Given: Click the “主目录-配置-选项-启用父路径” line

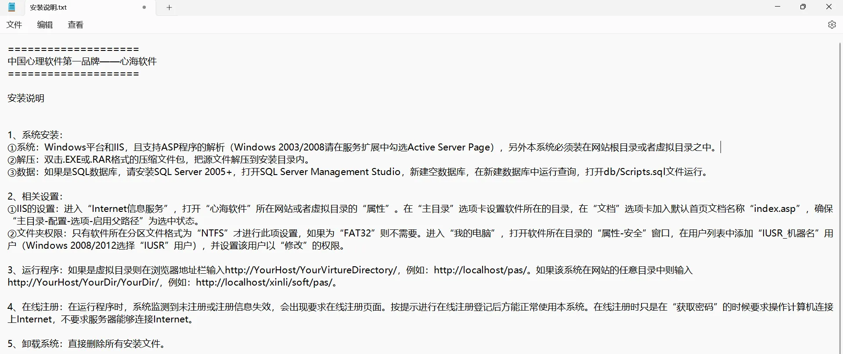Looking at the screenshot, I should click(x=105, y=221).
